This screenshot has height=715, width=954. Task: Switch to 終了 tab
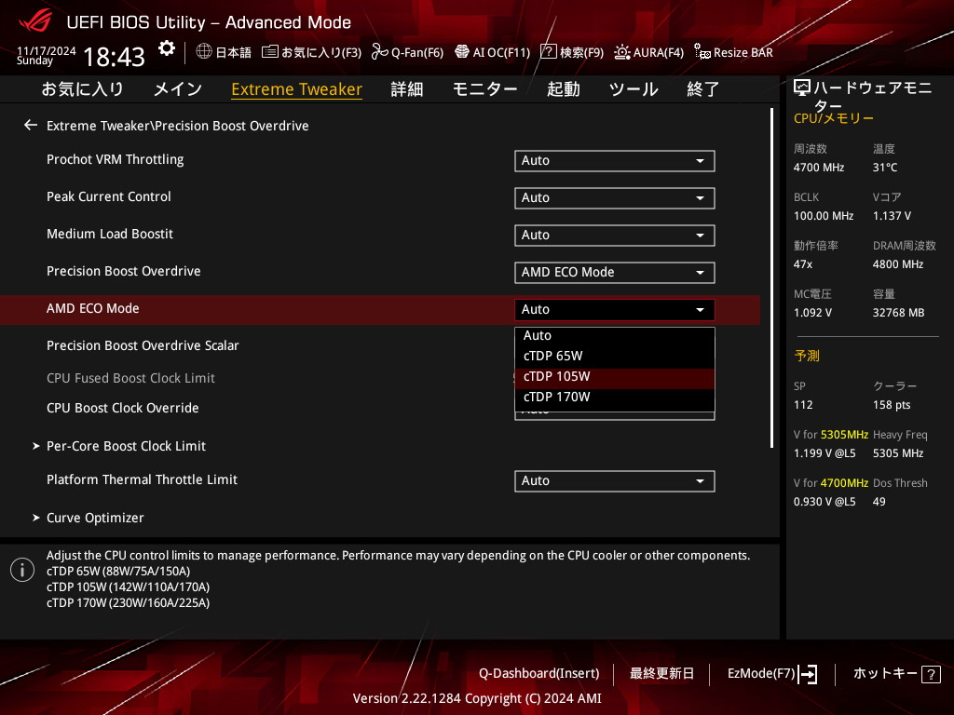pos(702,88)
